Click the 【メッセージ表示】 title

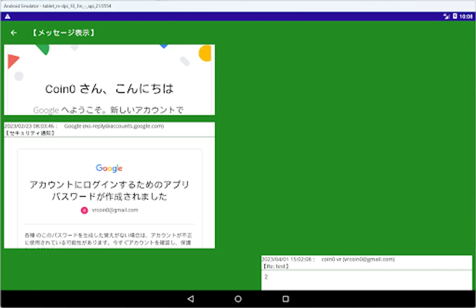pos(63,33)
